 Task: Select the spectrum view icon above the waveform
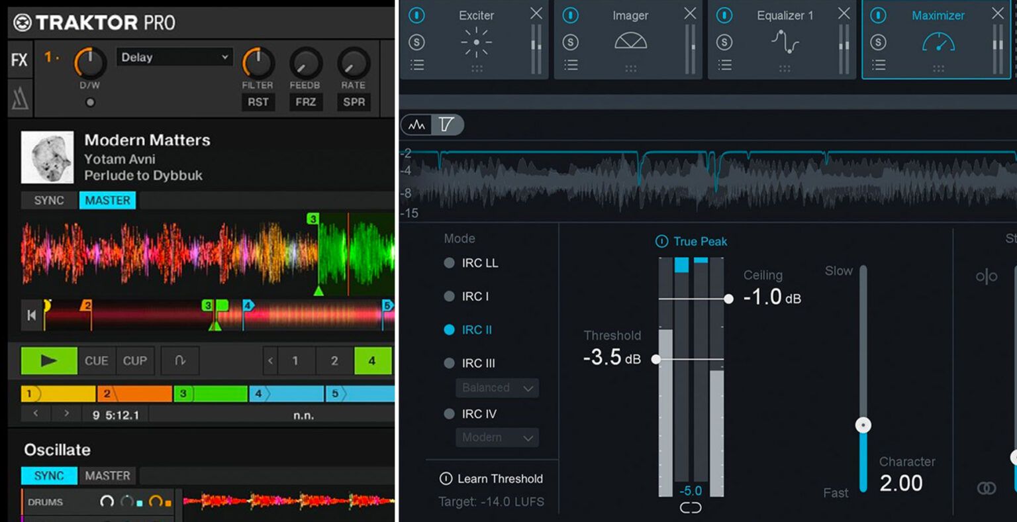pyautogui.click(x=416, y=125)
